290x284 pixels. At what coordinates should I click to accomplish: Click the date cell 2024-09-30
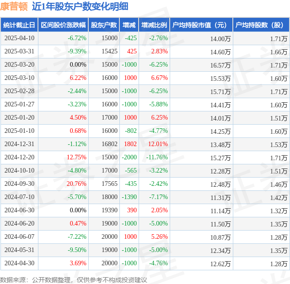coord(19,184)
